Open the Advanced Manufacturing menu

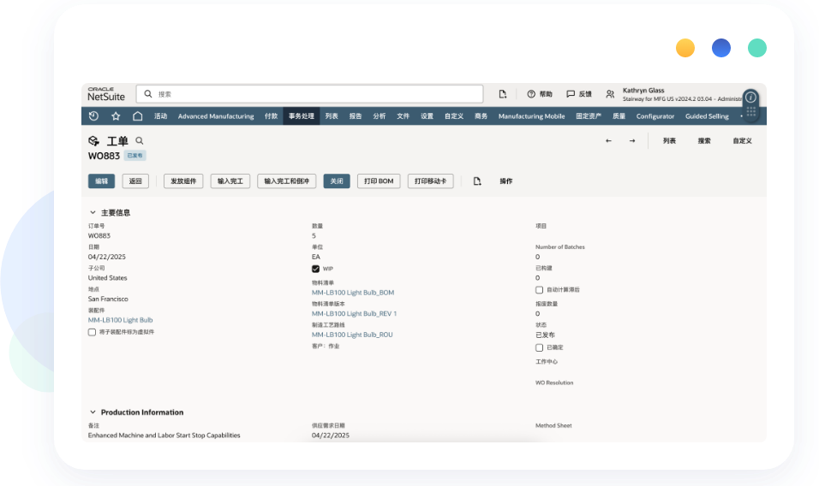point(216,116)
